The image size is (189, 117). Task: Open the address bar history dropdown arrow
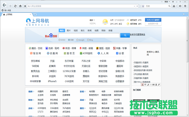click(134, 6)
